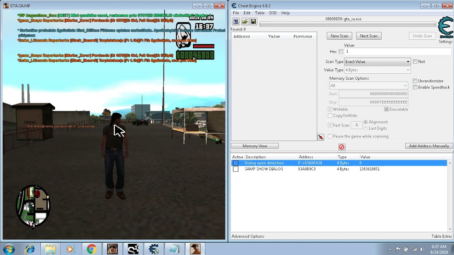This screenshot has width=454, height=255.
Task: Switch to GTA San Andreas hat-man taskbar icon
Action: pyautogui.click(x=195, y=249)
